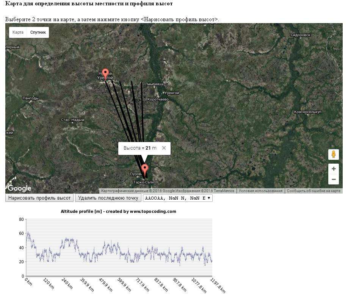The width and height of the screenshot is (348, 303).
Task: Zoom out using the minus button
Action: pyautogui.click(x=334, y=179)
